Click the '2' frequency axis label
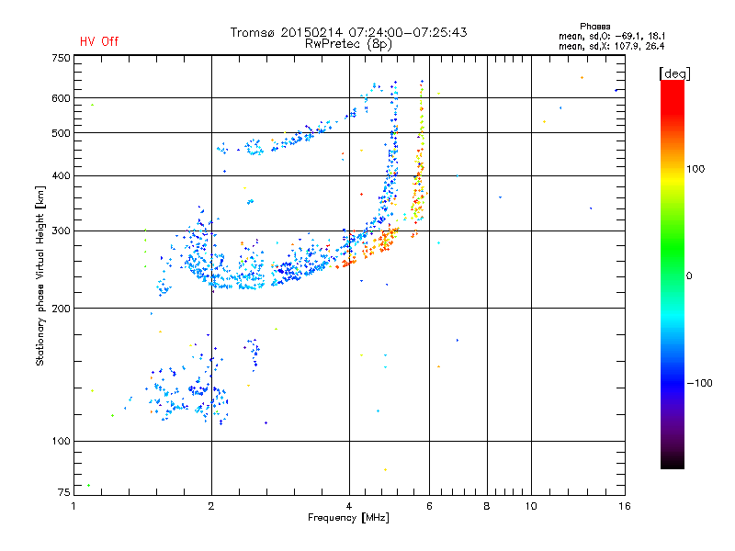Viewport: 735px width, 551px height. coord(211,506)
